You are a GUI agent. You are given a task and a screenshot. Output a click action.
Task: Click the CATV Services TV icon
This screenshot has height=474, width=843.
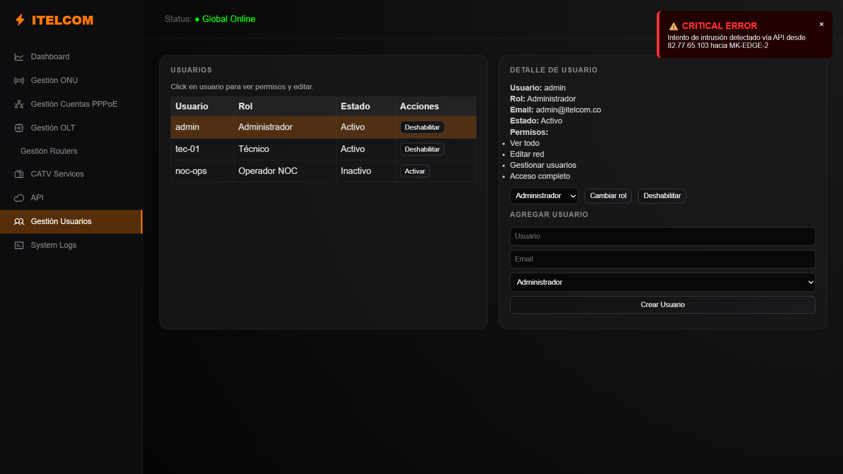tap(19, 174)
